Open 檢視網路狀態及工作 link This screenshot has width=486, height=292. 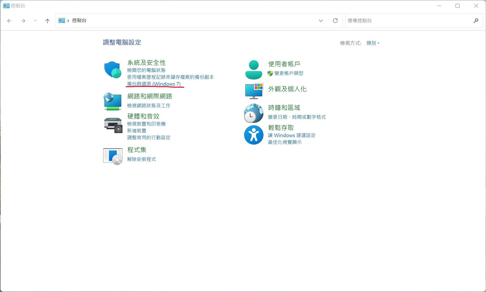click(149, 106)
